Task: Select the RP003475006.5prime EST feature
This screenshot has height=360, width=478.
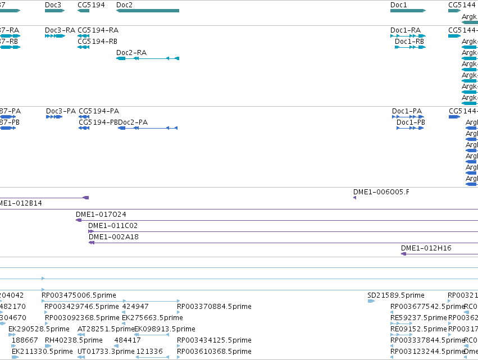Action: 111,301
